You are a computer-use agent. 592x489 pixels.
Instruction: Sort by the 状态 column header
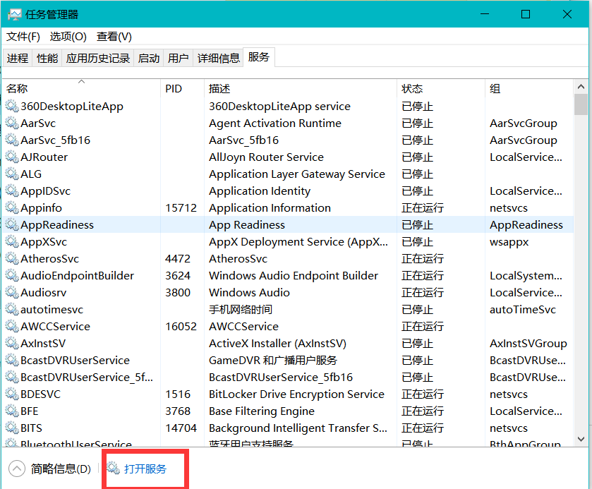pyautogui.click(x=441, y=88)
